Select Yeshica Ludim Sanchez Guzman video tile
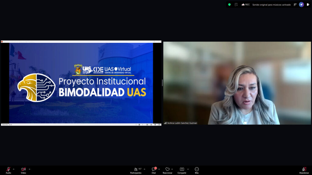This screenshot has width=312, height=175. tap(237, 83)
